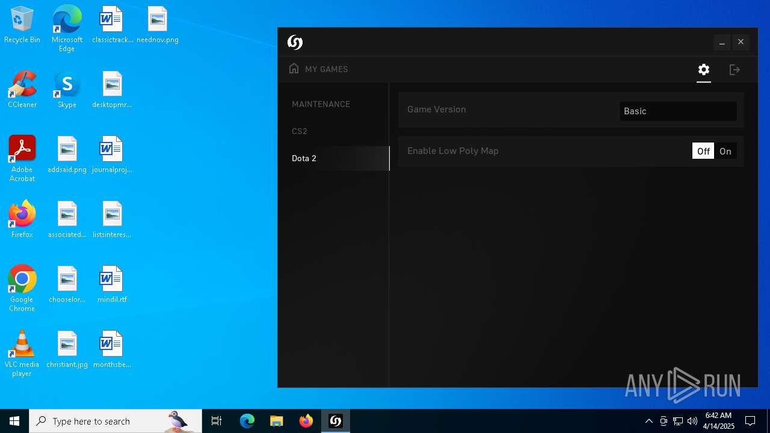Open File Explorer from taskbar

[x=276, y=421]
